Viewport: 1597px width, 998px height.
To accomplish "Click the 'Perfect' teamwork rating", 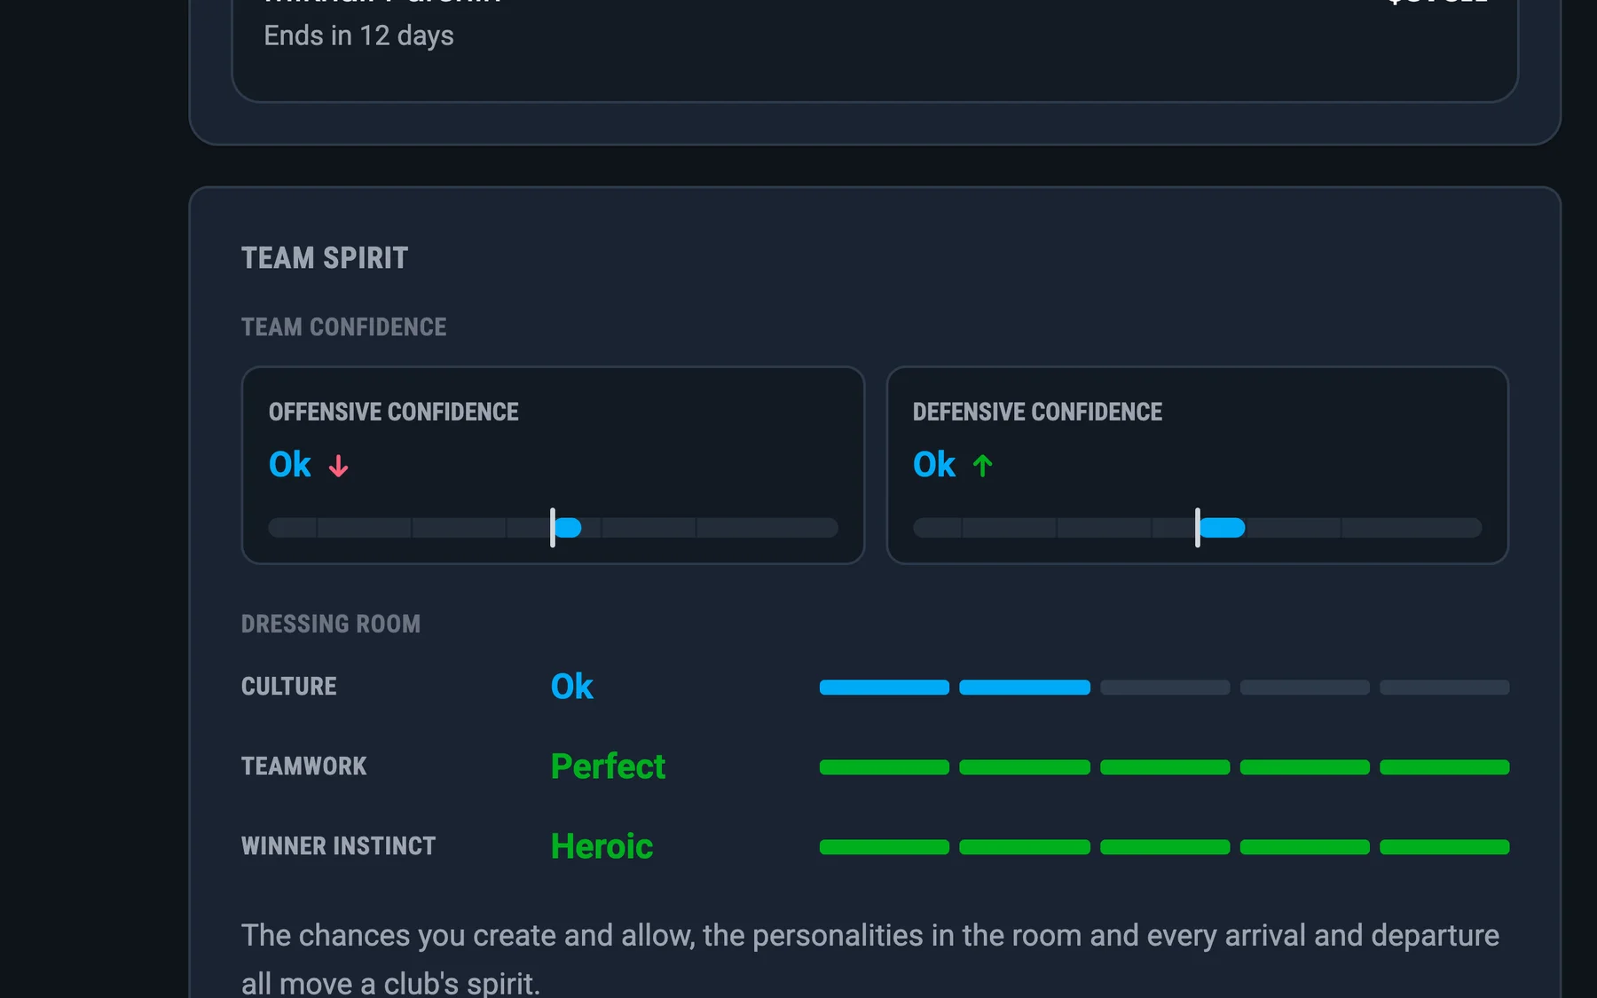I will pos(608,766).
